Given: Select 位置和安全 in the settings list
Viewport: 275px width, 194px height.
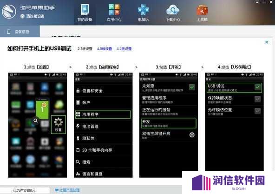Looking at the screenshot, I should point(103,91).
